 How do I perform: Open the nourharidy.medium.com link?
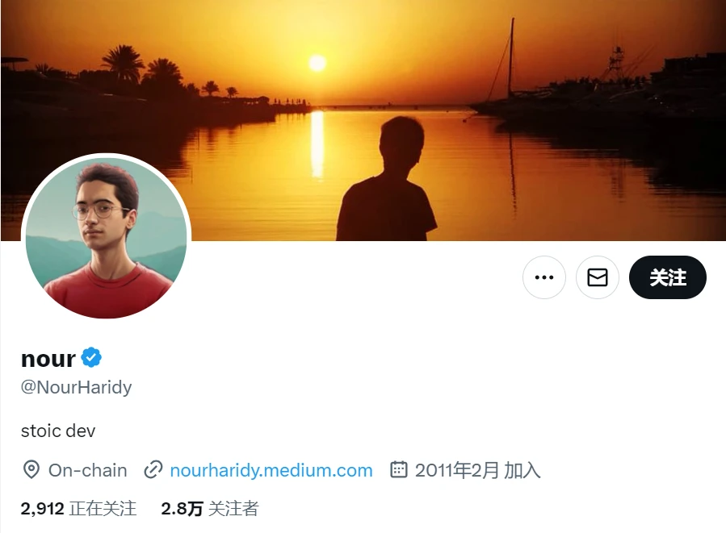click(271, 470)
